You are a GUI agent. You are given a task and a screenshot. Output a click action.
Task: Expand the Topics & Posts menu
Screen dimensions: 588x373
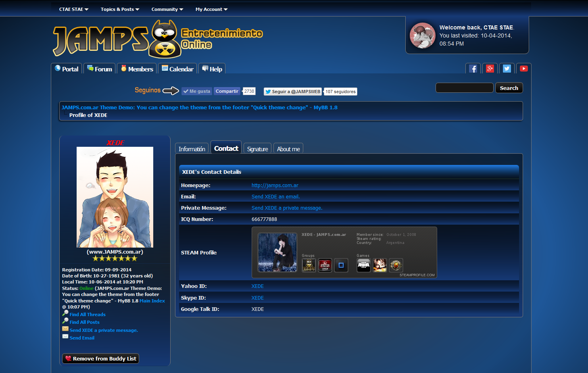[120, 9]
